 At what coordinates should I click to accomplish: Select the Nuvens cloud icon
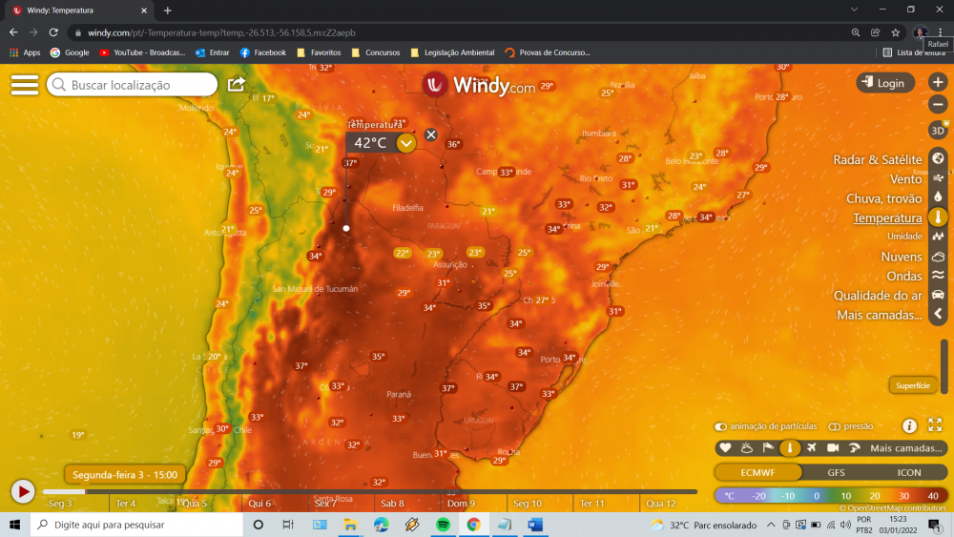point(938,257)
